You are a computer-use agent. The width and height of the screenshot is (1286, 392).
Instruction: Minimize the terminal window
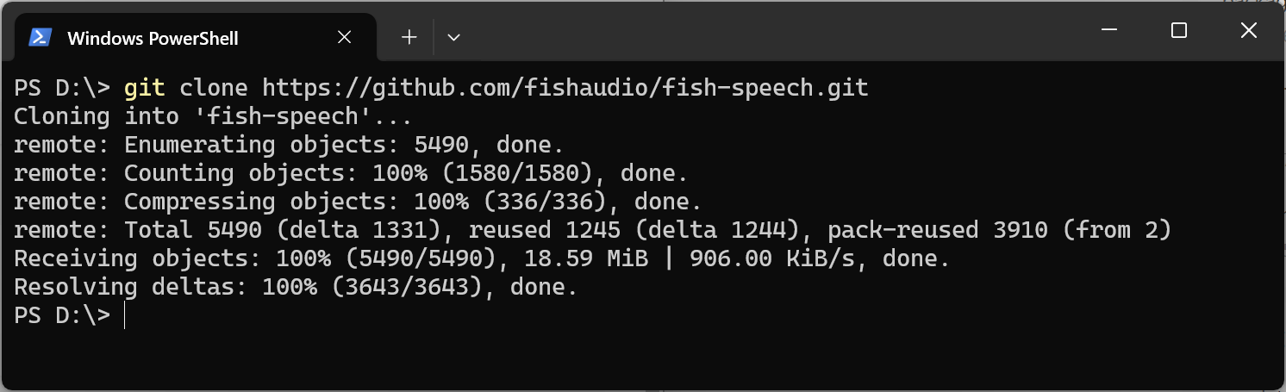(1109, 31)
